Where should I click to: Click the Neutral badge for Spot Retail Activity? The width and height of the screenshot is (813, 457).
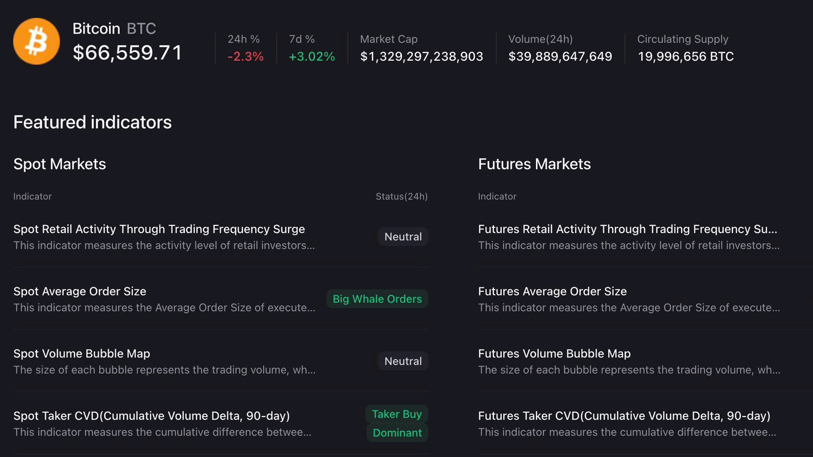pos(403,237)
